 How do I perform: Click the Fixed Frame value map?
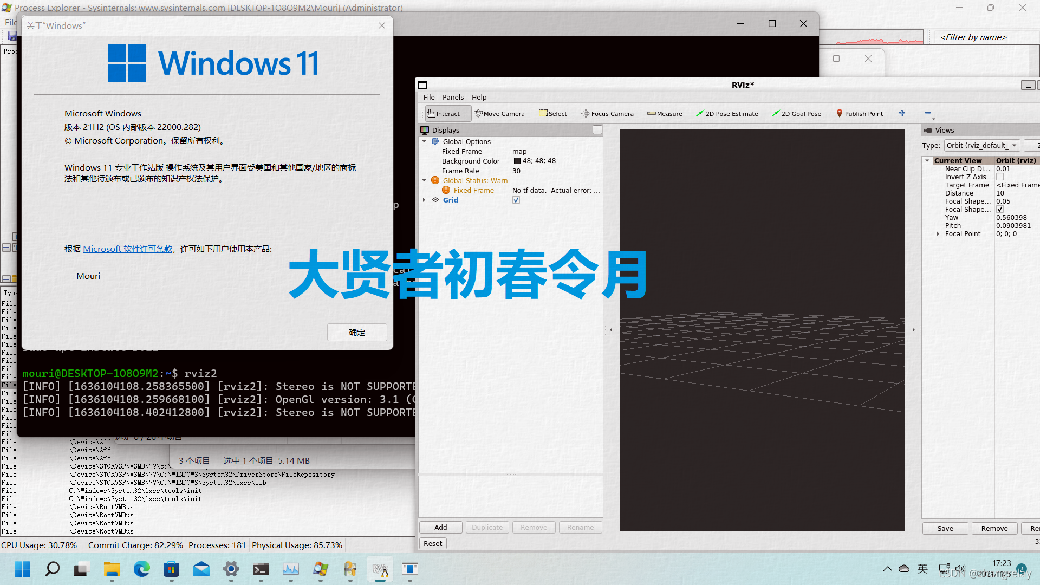pyautogui.click(x=519, y=151)
